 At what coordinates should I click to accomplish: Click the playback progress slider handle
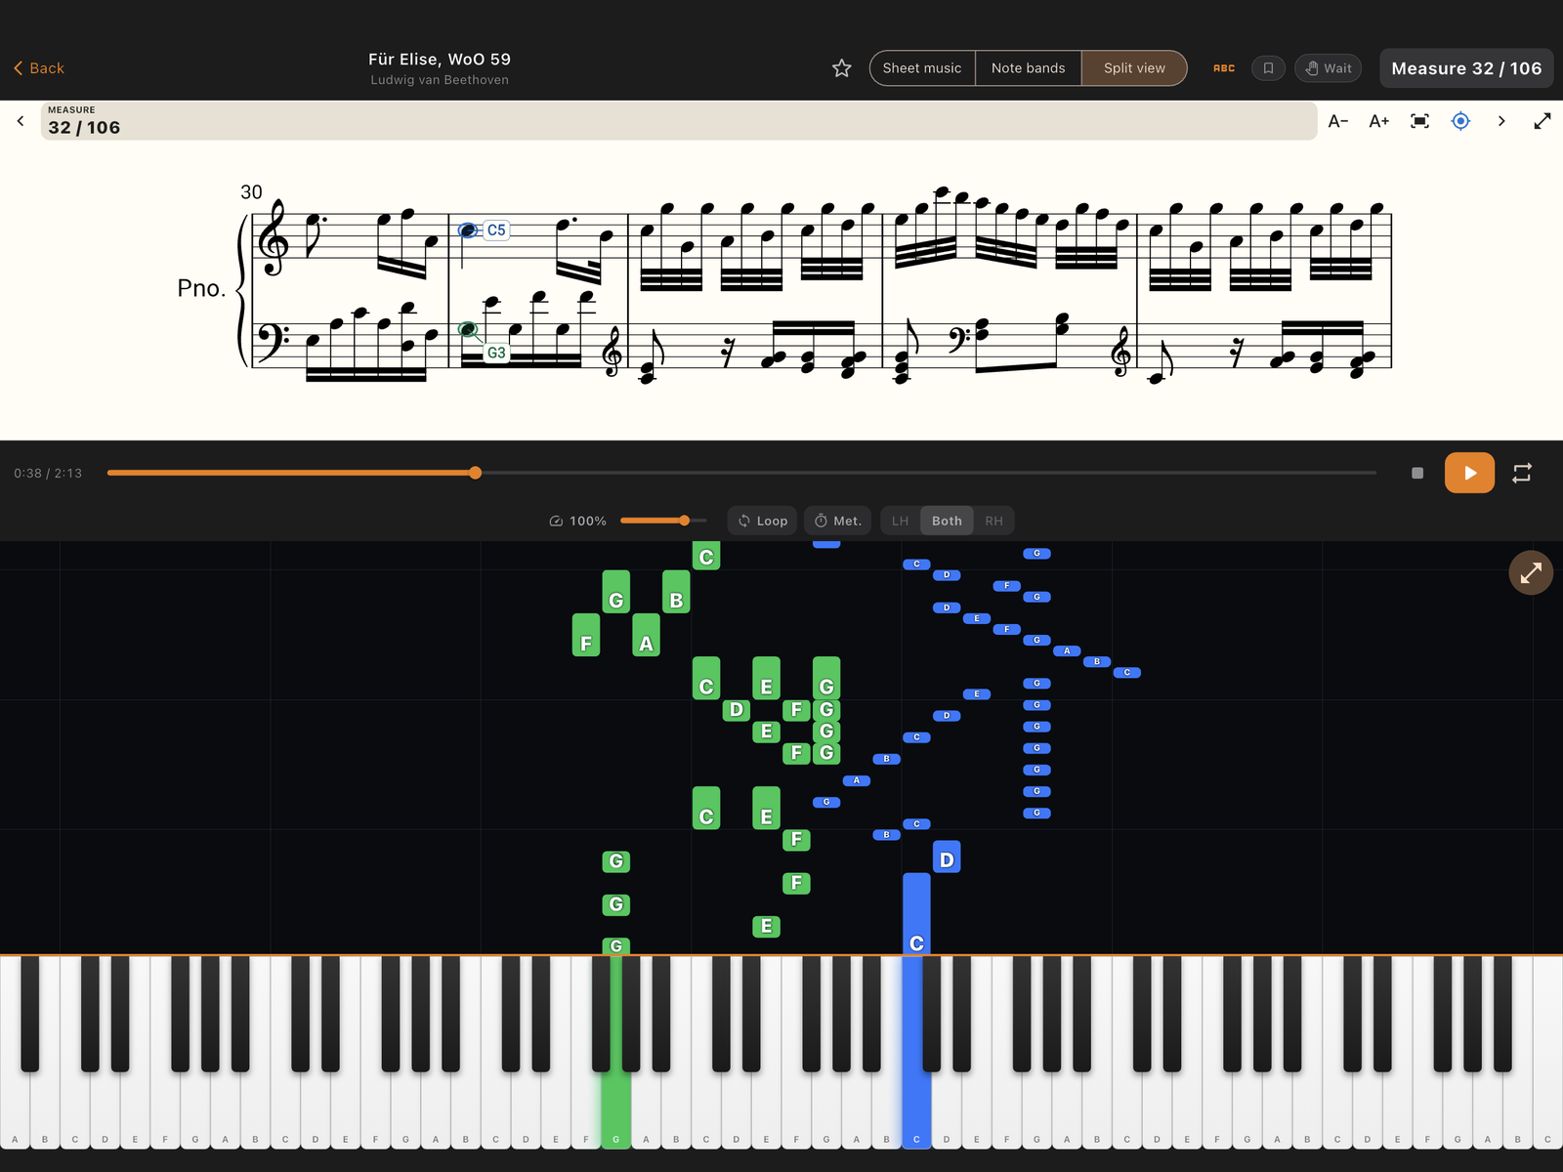476,473
